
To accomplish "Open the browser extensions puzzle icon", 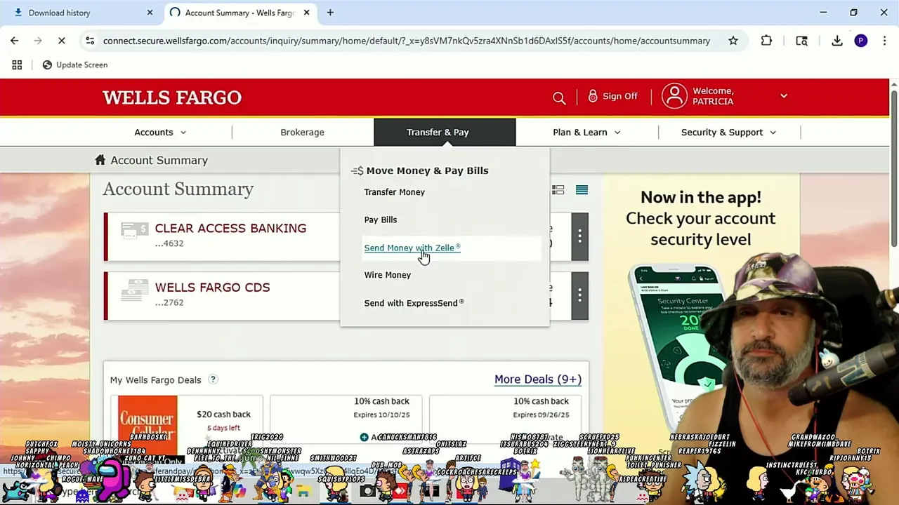I will point(766,41).
